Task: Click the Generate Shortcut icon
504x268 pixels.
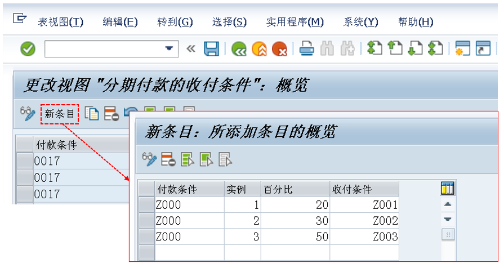Action: pos(483,48)
